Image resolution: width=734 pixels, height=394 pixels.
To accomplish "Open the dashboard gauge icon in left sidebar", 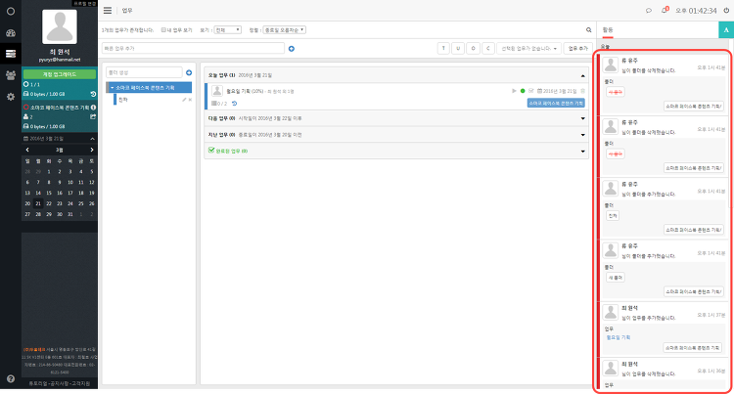I will (x=11, y=33).
